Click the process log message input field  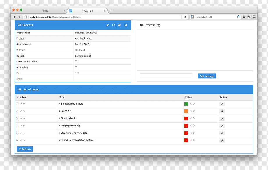(166, 76)
